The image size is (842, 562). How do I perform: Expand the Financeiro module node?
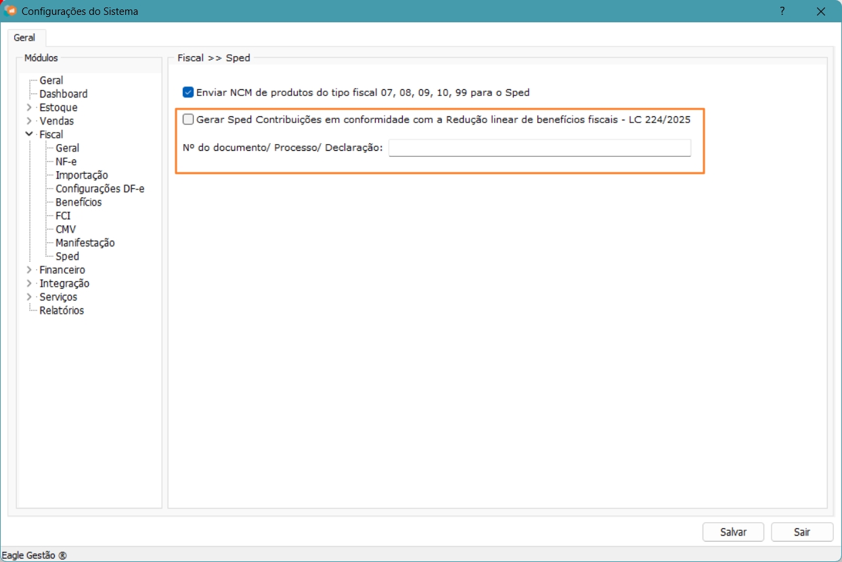[x=29, y=270]
